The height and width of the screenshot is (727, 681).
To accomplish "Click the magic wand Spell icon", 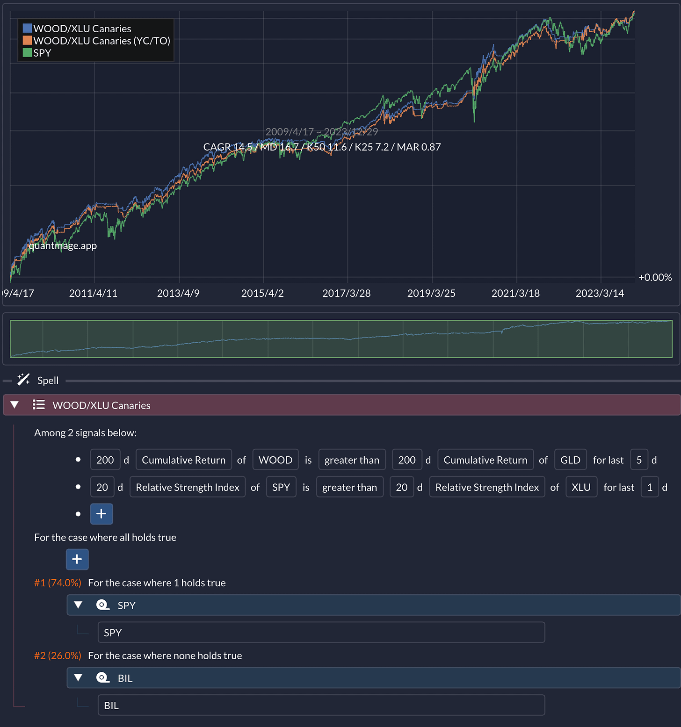I will point(23,380).
